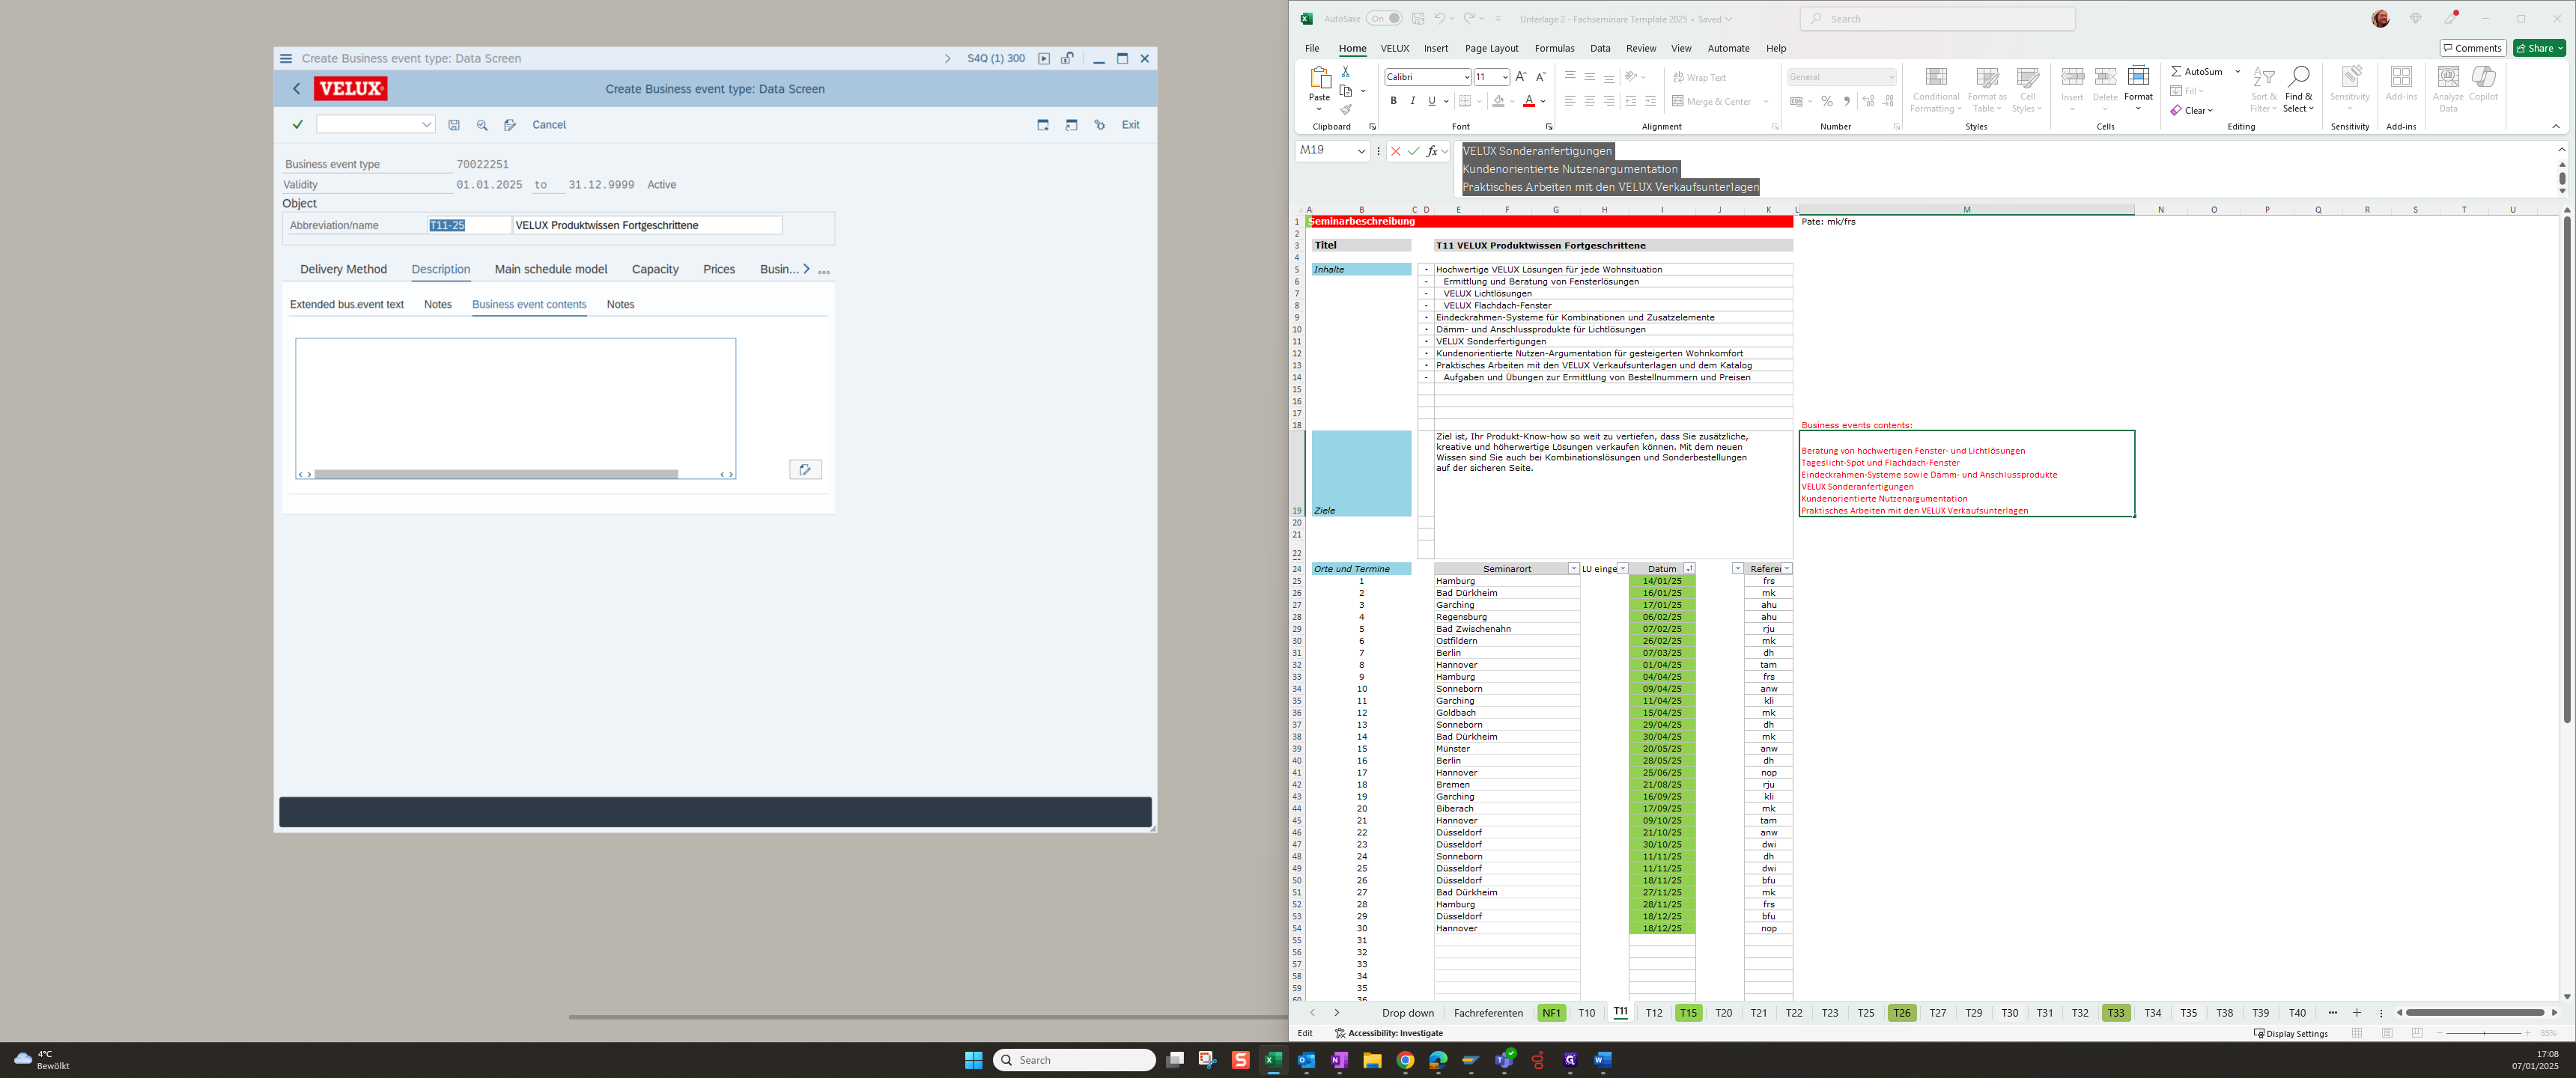Click Excel Share button
This screenshot has width=2576, height=1078.
tap(2539, 48)
